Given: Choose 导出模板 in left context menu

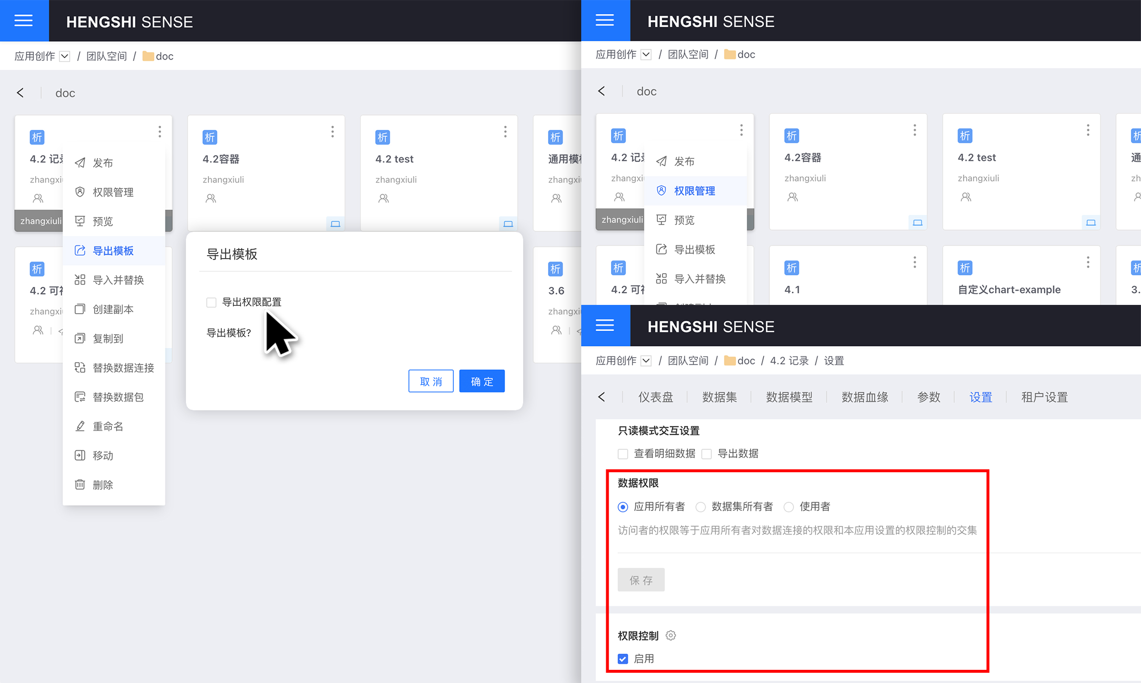Looking at the screenshot, I should coord(114,251).
